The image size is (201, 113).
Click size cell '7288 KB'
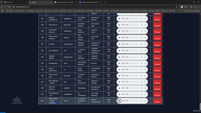click(109, 101)
